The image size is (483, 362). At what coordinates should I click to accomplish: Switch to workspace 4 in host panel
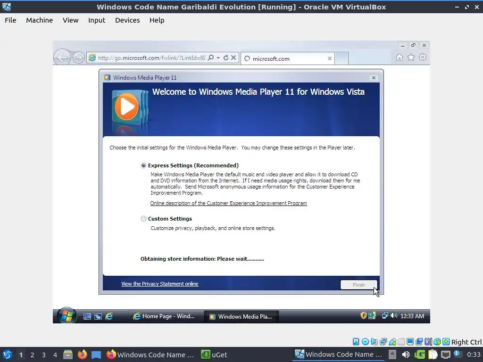tap(55, 355)
